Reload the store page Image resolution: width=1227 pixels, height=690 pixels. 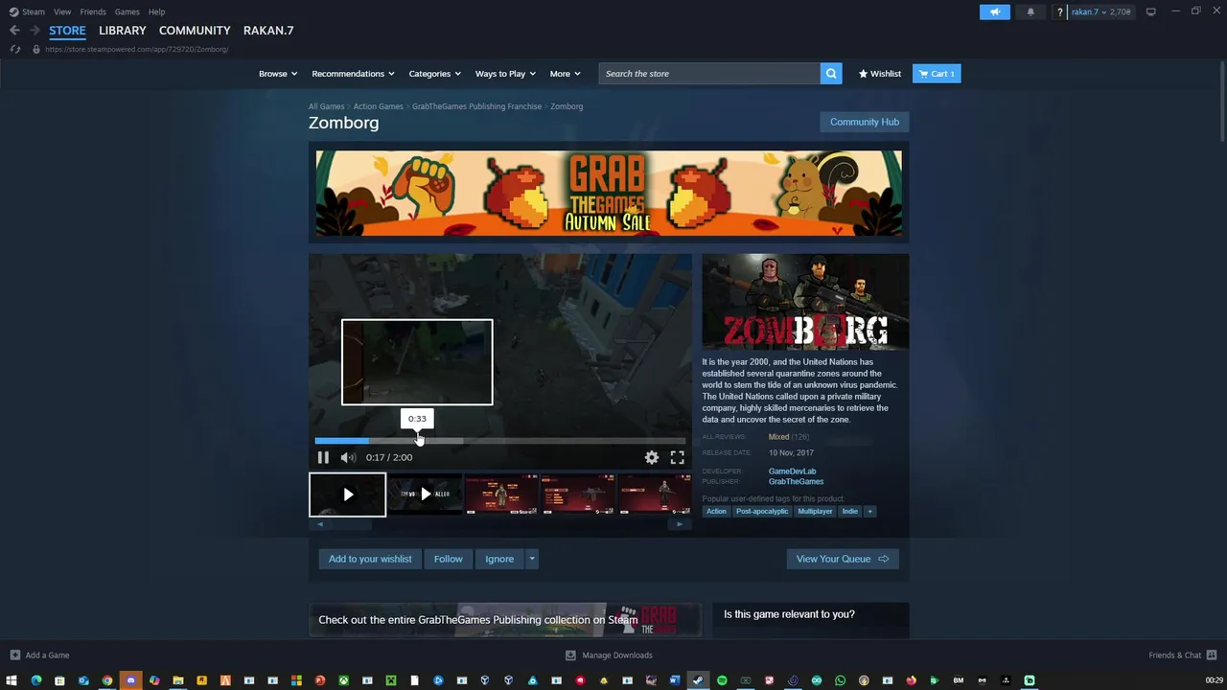pos(14,49)
